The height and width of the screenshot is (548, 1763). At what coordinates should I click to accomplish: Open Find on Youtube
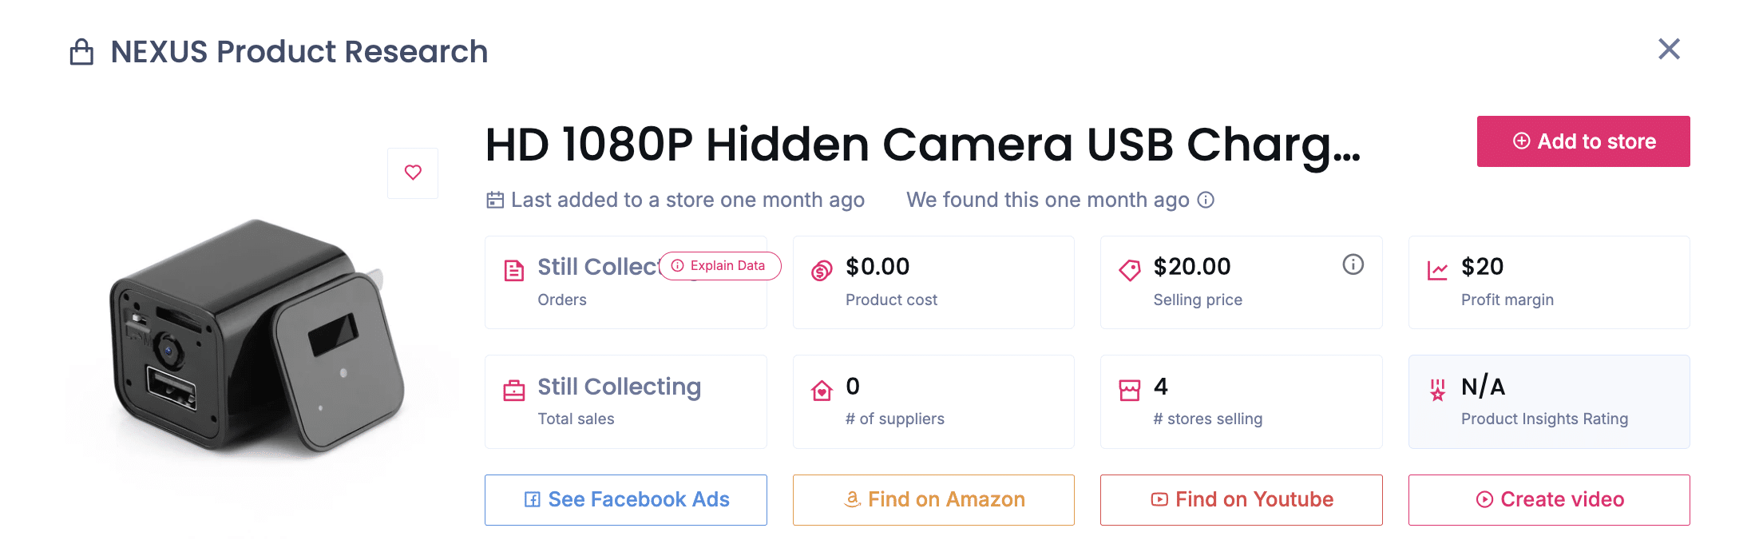coord(1241,499)
